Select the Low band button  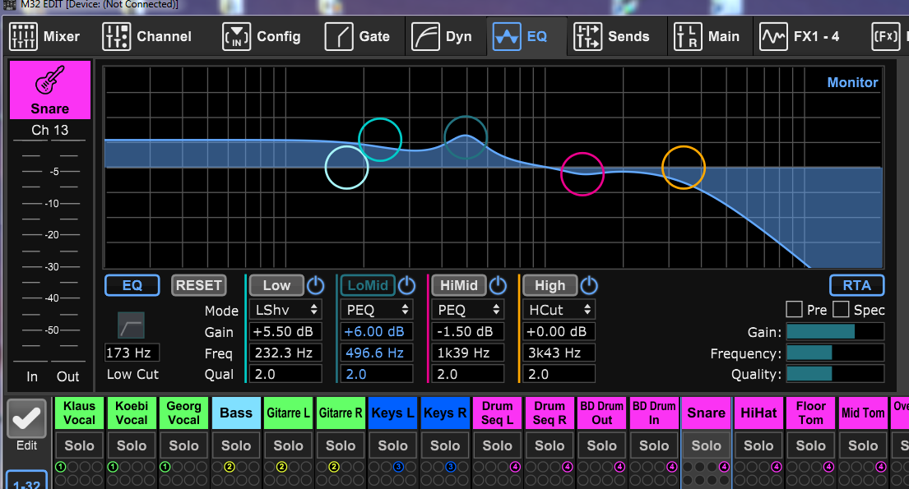(276, 285)
